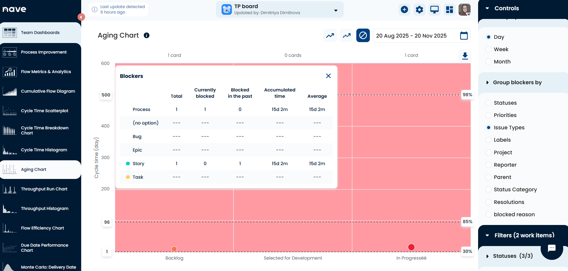
Task: Click the presentation monitor icon
Action: pyautogui.click(x=434, y=10)
